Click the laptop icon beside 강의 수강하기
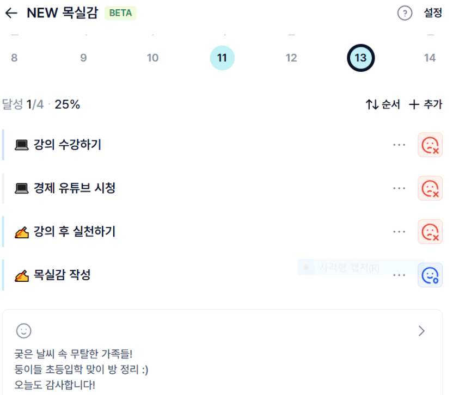This screenshot has height=395, width=453. coord(21,145)
